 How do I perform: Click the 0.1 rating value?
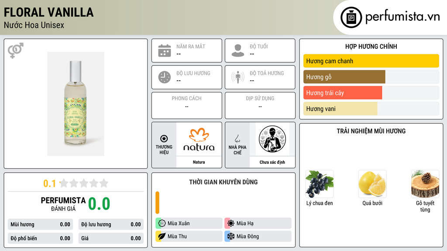click(x=50, y=183)
